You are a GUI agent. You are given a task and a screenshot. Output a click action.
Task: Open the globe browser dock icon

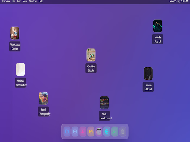(107, 131)
